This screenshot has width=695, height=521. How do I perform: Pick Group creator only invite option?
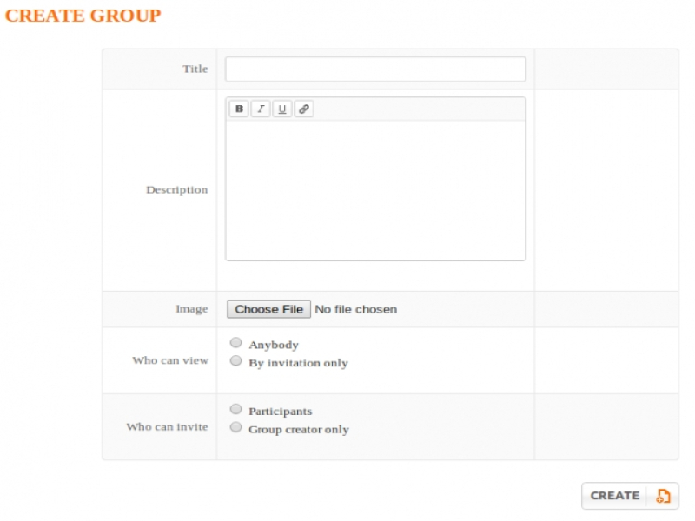coord(235,427)
